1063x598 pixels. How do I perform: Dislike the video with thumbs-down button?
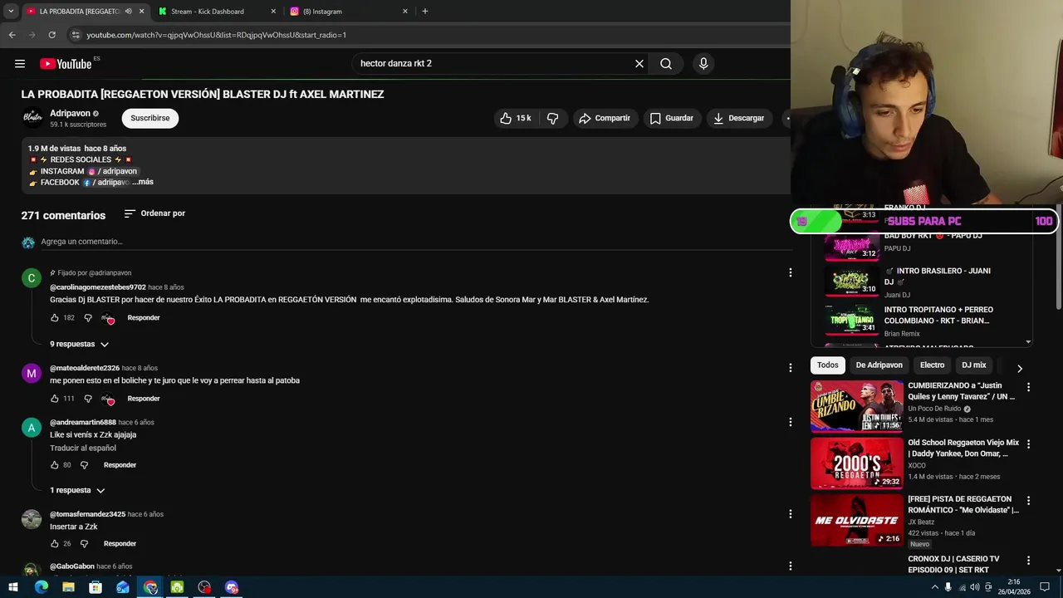[x=552, y=118]
